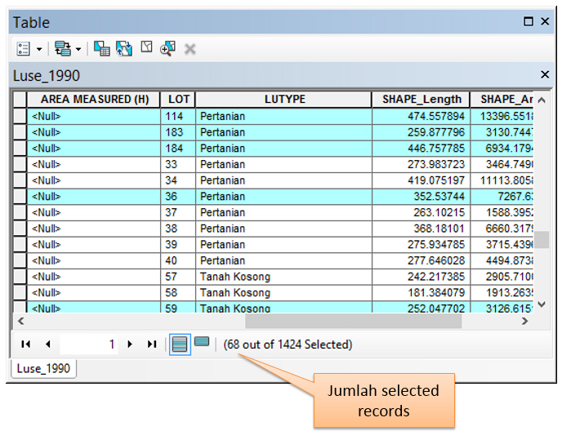Select row selector for LOT 37
Image resolution: width=571 pixels, height=440 pixels.
pos(20,212)
